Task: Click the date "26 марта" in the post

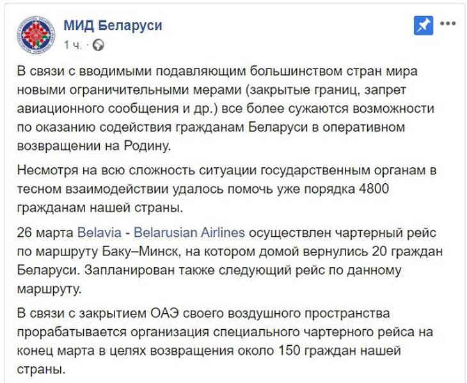Action: point(42,231)
